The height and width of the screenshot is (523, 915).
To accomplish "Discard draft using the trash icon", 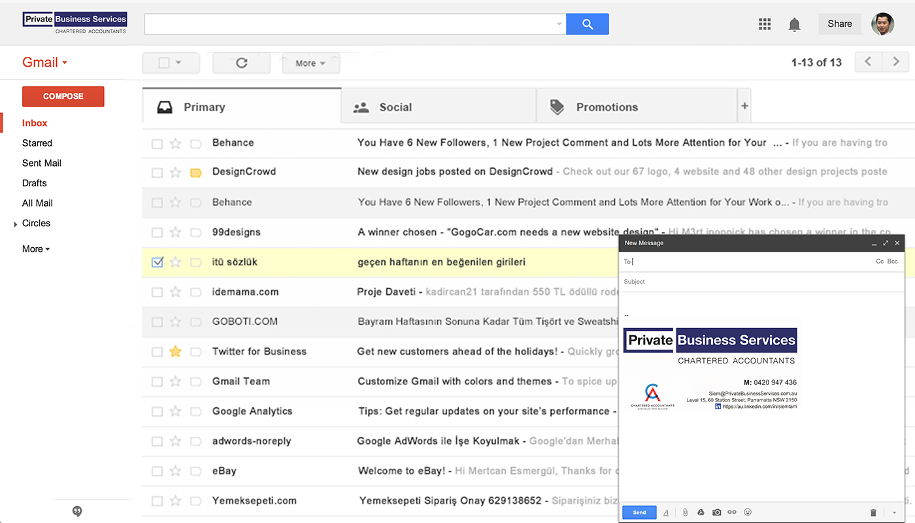I will point(873,513).
